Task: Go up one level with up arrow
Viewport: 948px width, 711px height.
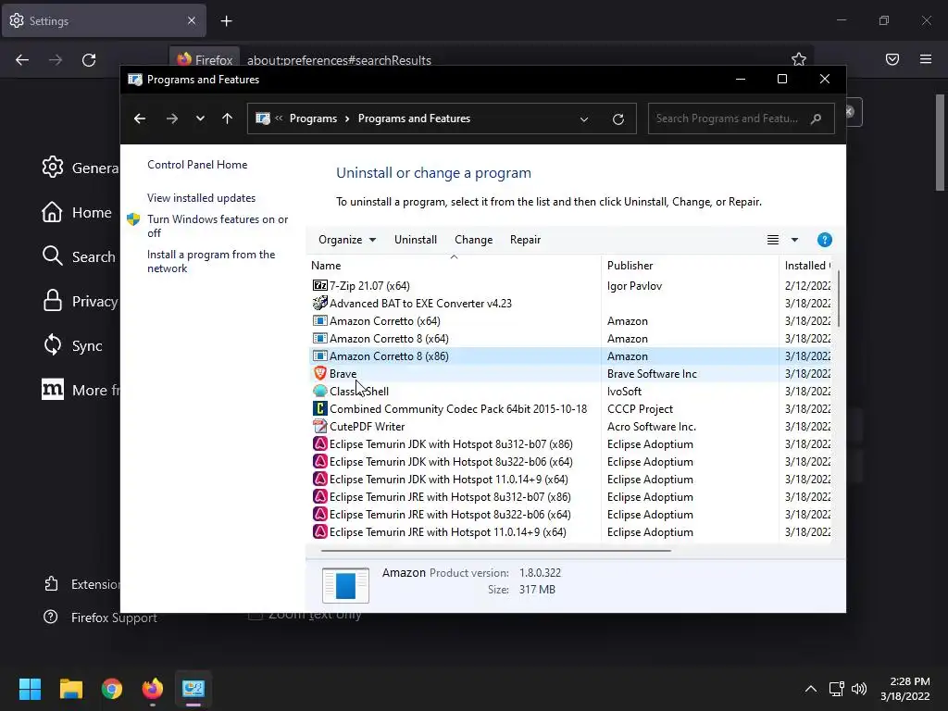Action: 228,118
